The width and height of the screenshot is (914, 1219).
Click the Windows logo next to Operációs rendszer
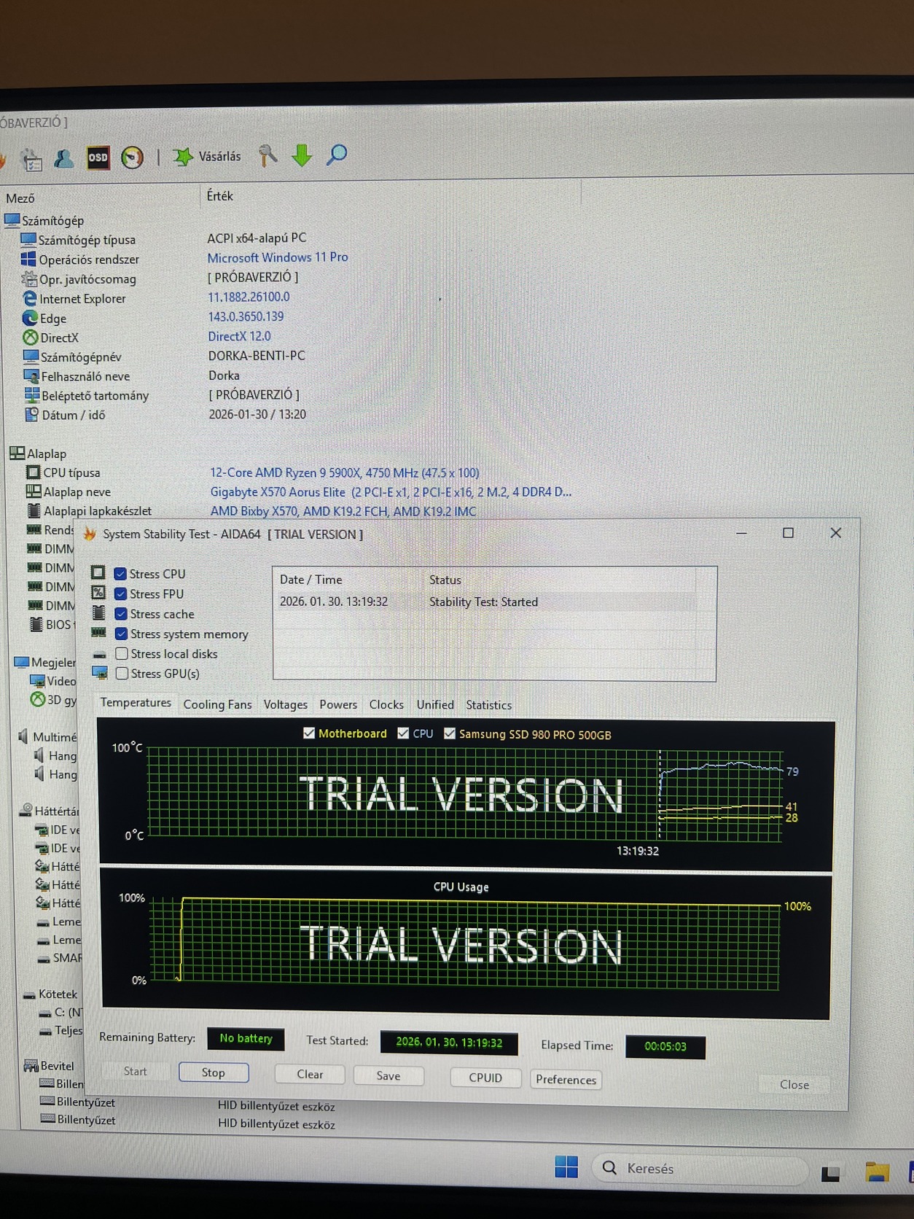click(x=28, y=259)
